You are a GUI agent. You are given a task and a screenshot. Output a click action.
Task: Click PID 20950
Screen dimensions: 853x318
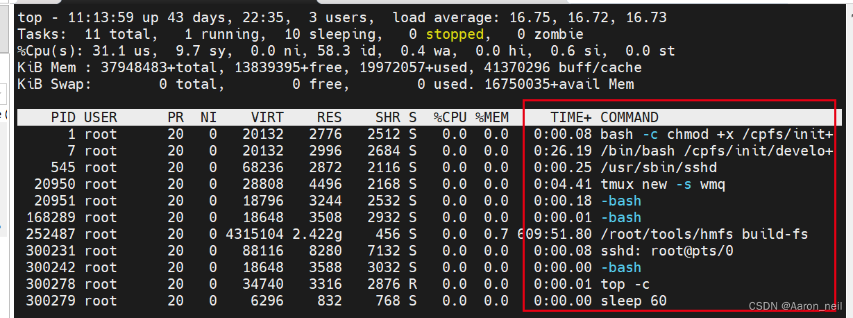click(55, 184)
